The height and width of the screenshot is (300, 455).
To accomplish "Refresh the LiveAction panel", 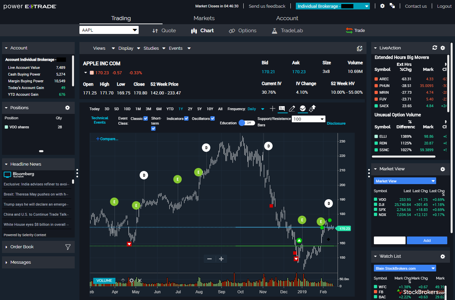I will [x=434, y=48].
